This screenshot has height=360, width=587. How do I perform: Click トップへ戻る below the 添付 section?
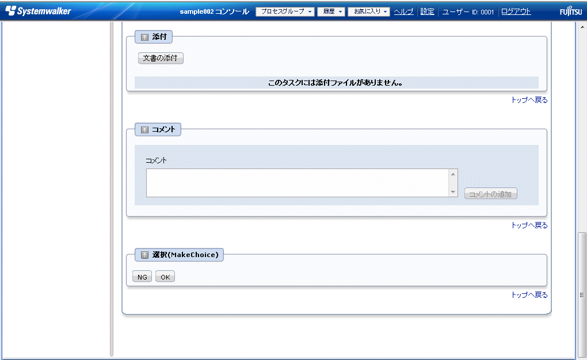(529, 100)
